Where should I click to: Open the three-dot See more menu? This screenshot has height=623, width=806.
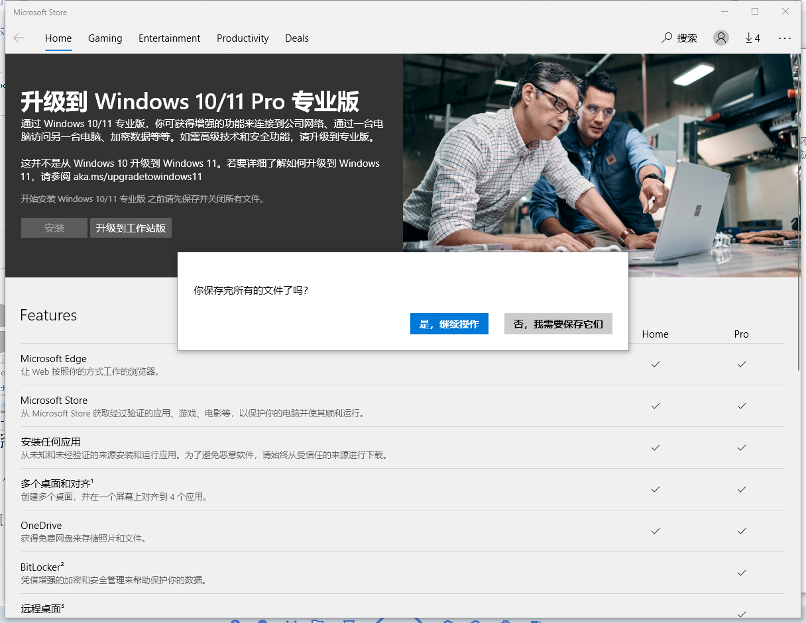point(785,38)
